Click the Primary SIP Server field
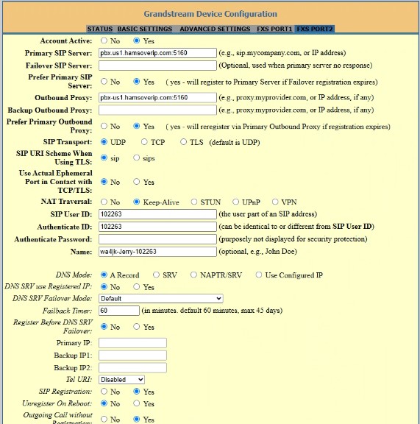The height and width of the screenshot is (424, 420). coord(157,53)
